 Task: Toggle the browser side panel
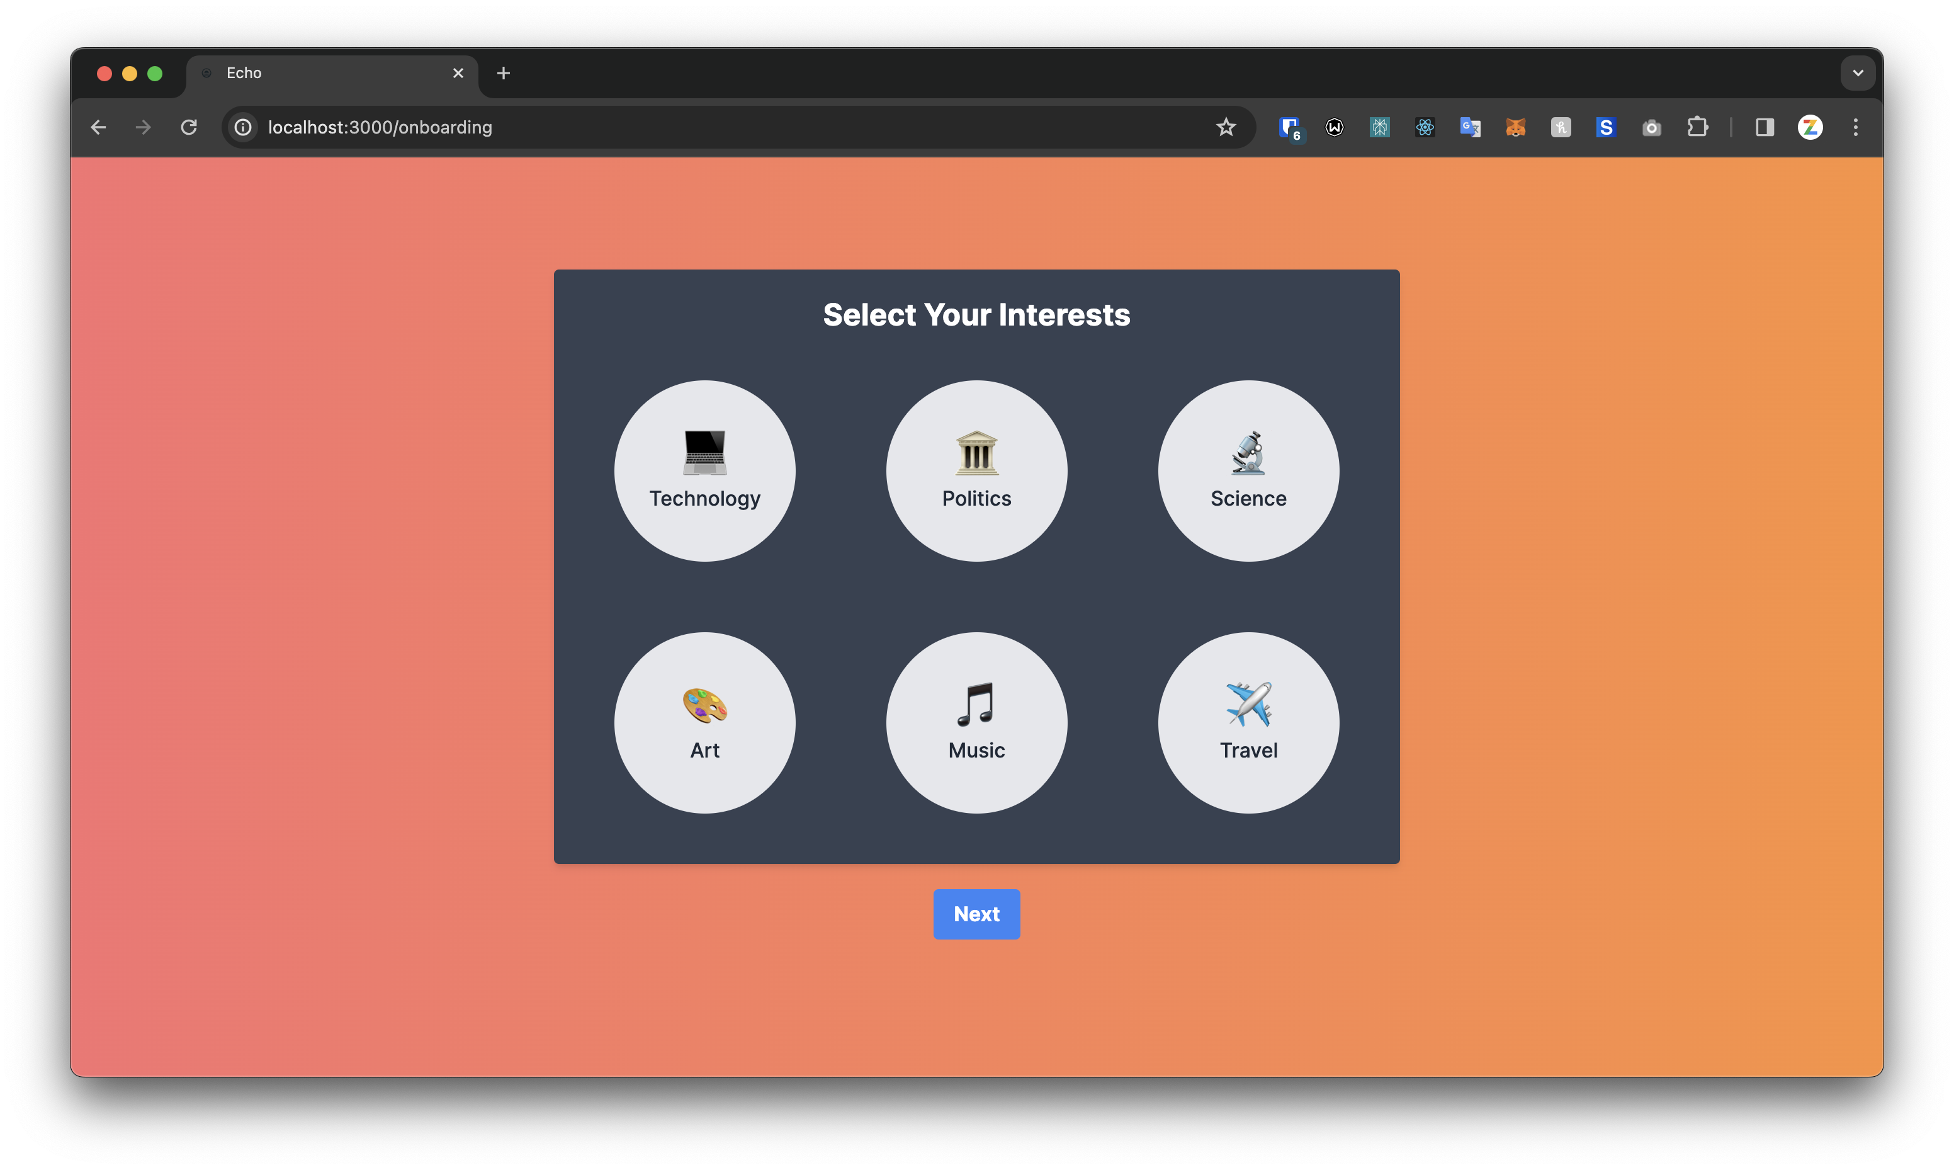[1764, 127]
